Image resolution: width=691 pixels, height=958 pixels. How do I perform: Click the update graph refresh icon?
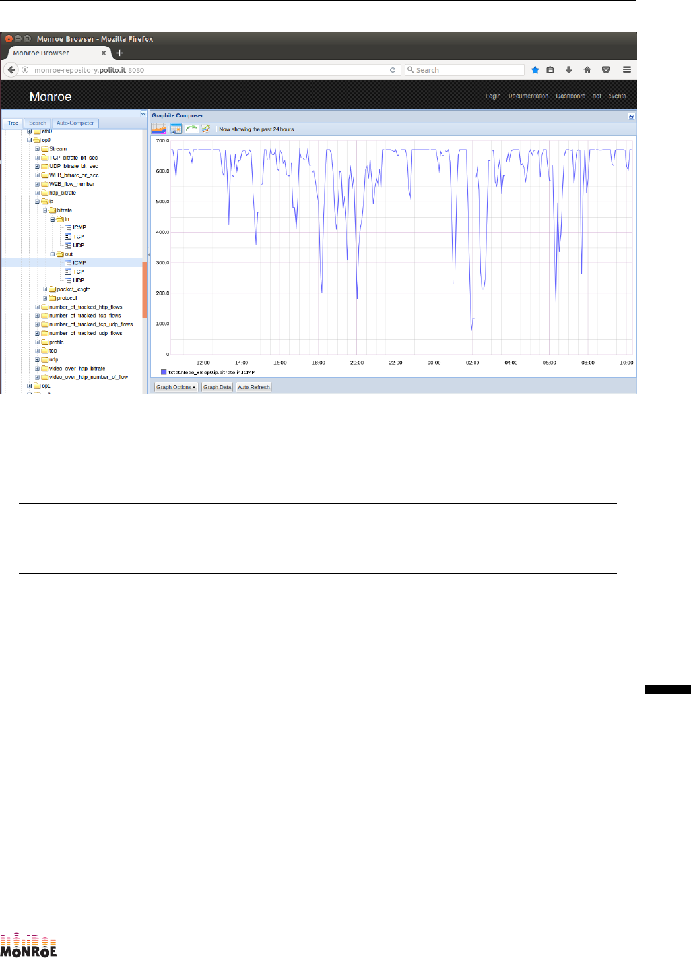[x=192, y=129]
